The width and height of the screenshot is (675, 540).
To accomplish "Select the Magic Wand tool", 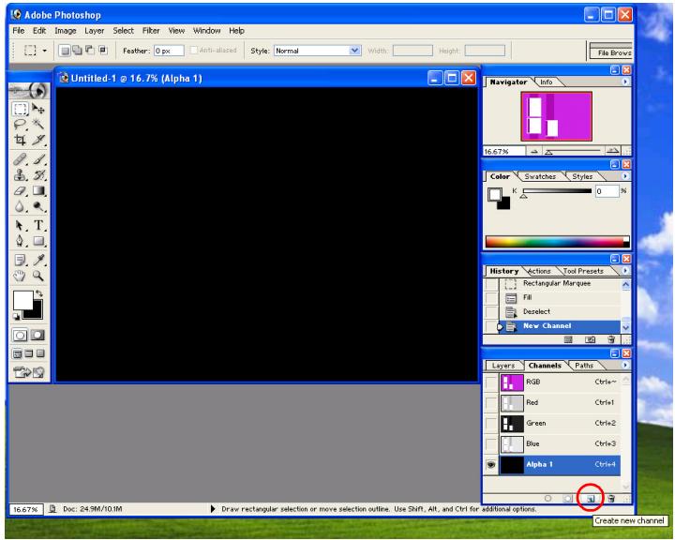I will [38, 125].
